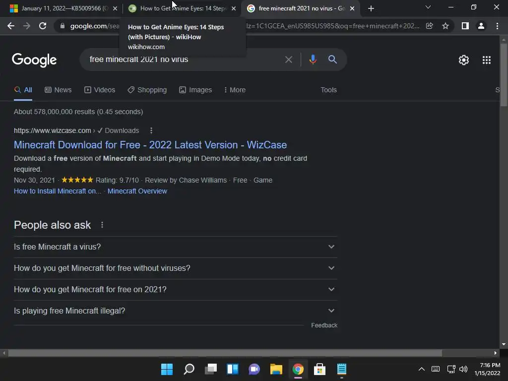The width and height of the screenshot is (508, 381).
Task: Open Chrome three-dot menu
Action: pos(497,26)
